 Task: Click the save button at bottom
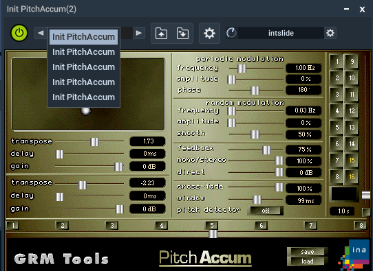click(308, 252)
